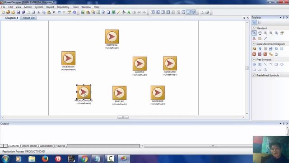The image size is (289, 163).
Task: Open the Window menu
Action: [x=86, y=7]
